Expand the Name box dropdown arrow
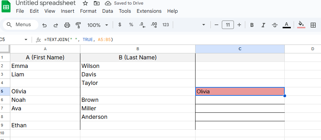This screenshot has width=321, height=140. click(26, 40)
